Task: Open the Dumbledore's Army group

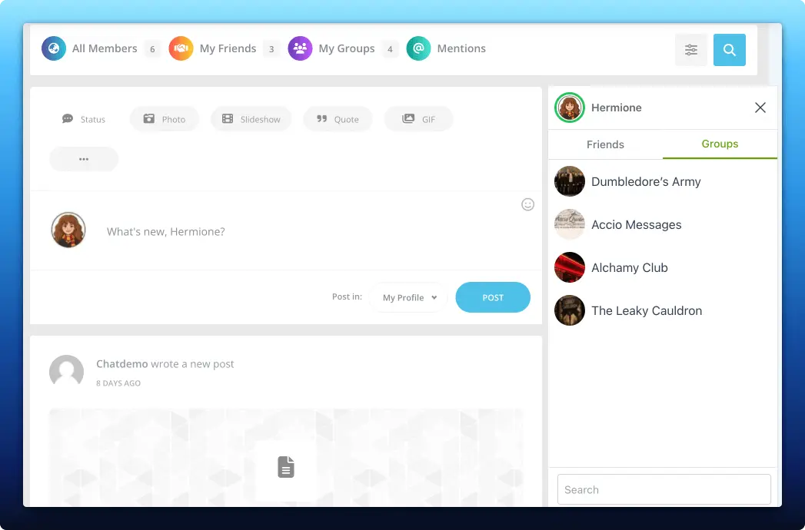Action: click(x=646, y=181)
